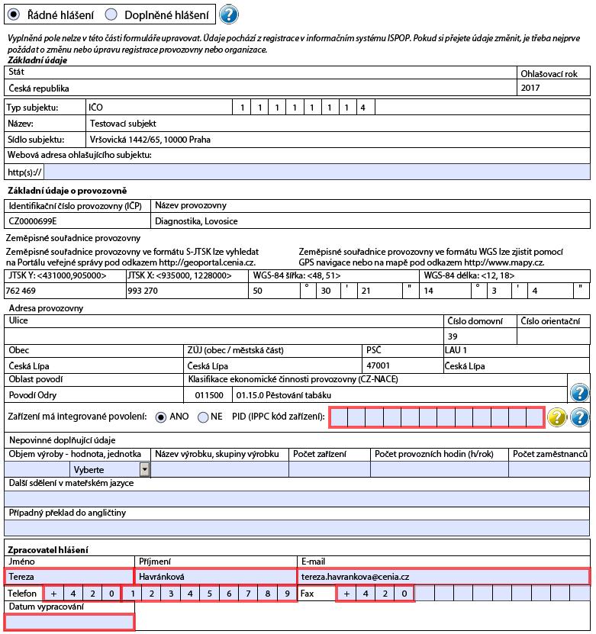Select the Řádné hlášení radio button
The width and height of the screenshot is (596, 634).
tap(13, 15)
